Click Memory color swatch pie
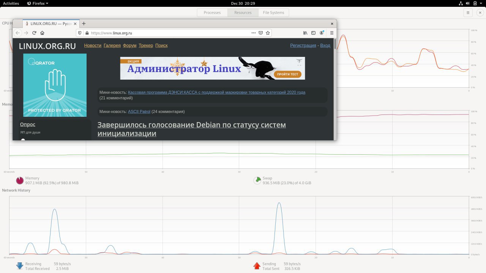 (x=20, y=180)
